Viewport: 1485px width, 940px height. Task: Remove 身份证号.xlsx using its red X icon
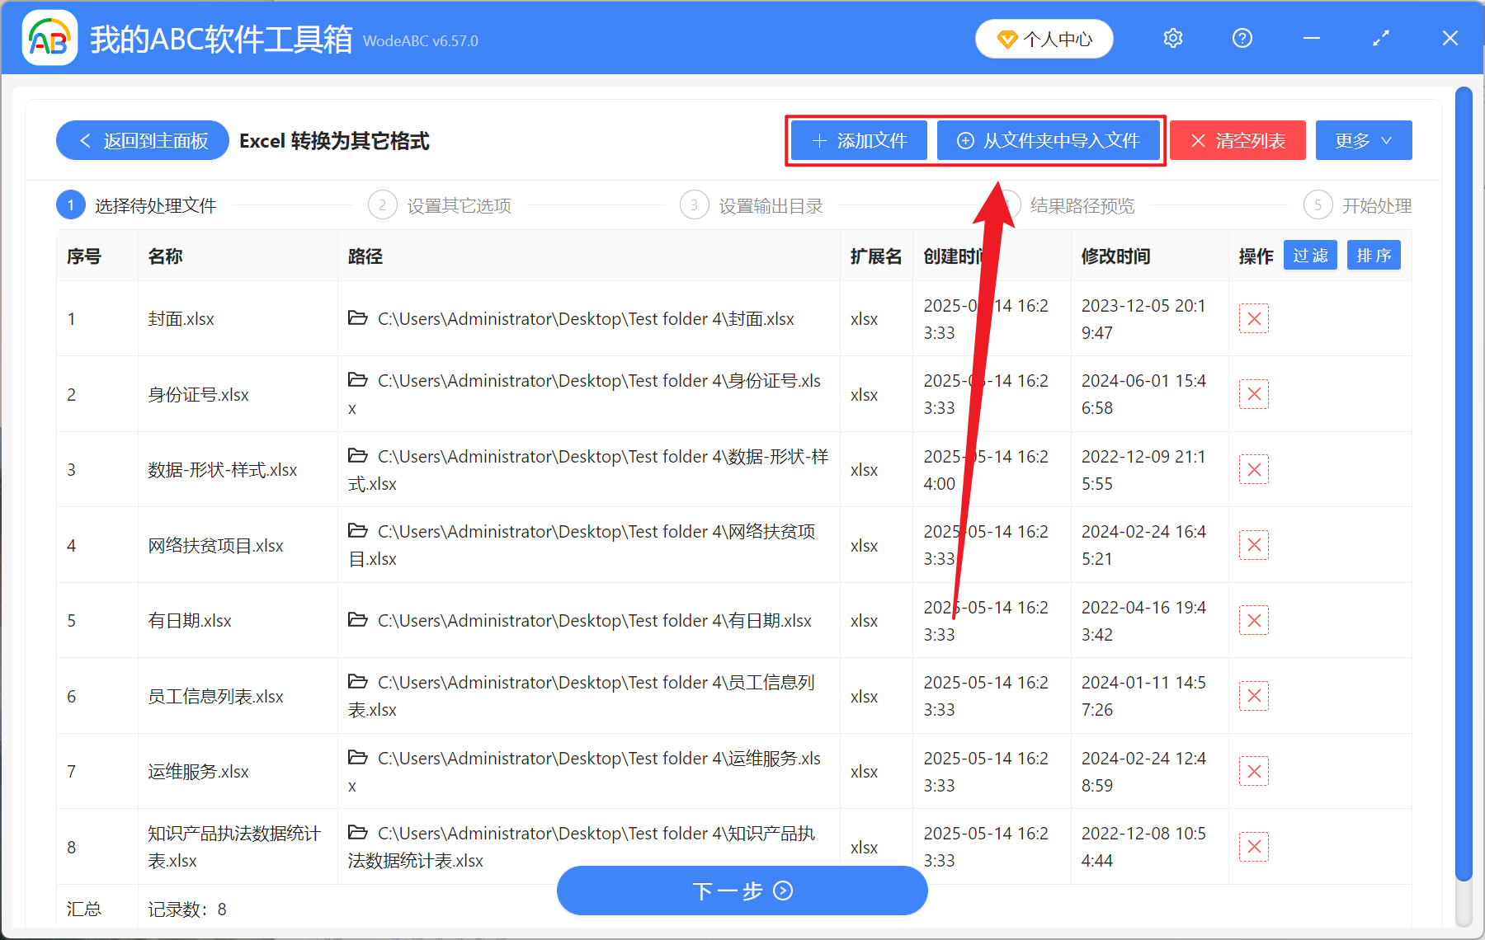1253,394
